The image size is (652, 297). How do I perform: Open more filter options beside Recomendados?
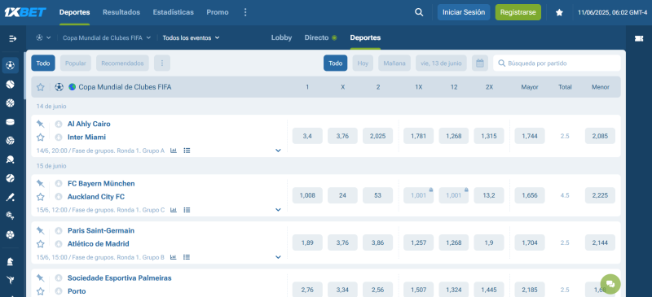(162, 63)
